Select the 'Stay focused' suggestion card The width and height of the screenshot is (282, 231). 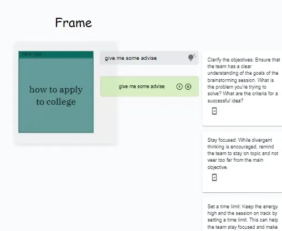[x=242, y=162]
